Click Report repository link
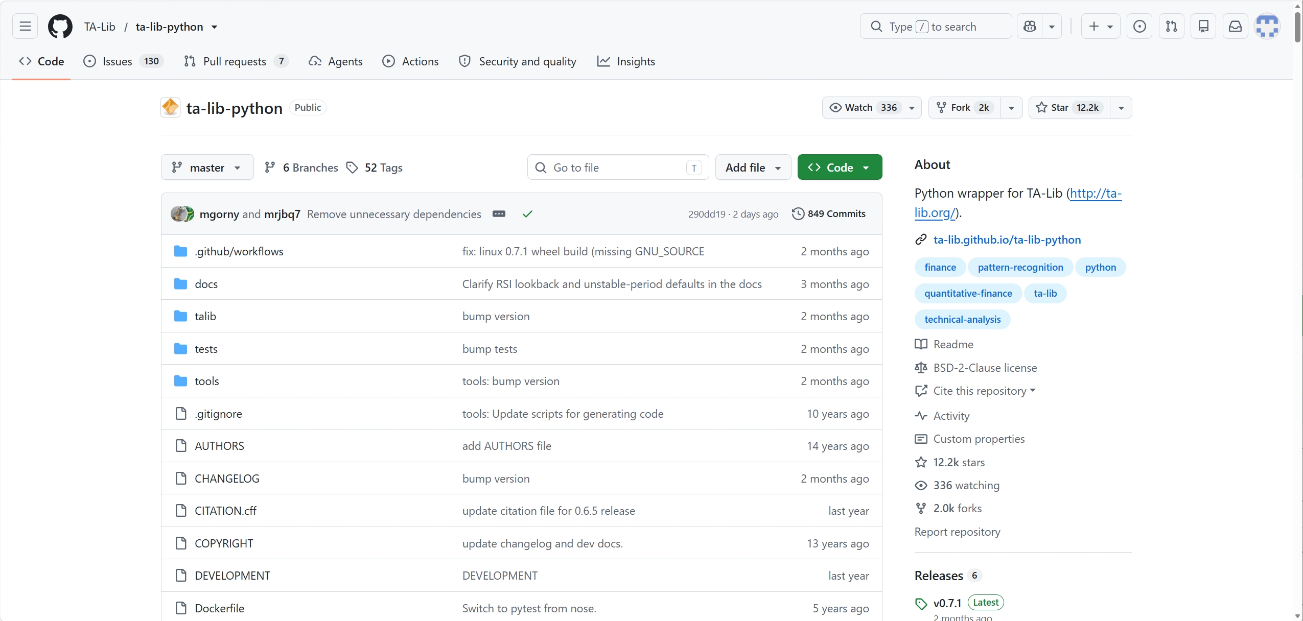This screenshot has height=621, width=1303. coord(957,531)
